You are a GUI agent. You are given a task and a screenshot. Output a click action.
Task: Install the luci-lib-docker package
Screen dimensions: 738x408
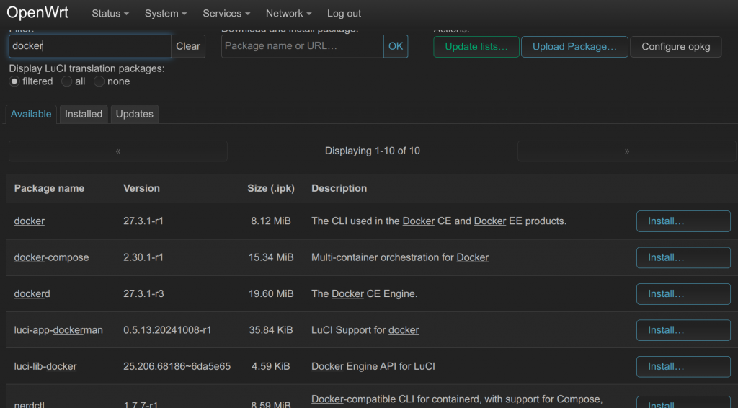click(683, 366)
